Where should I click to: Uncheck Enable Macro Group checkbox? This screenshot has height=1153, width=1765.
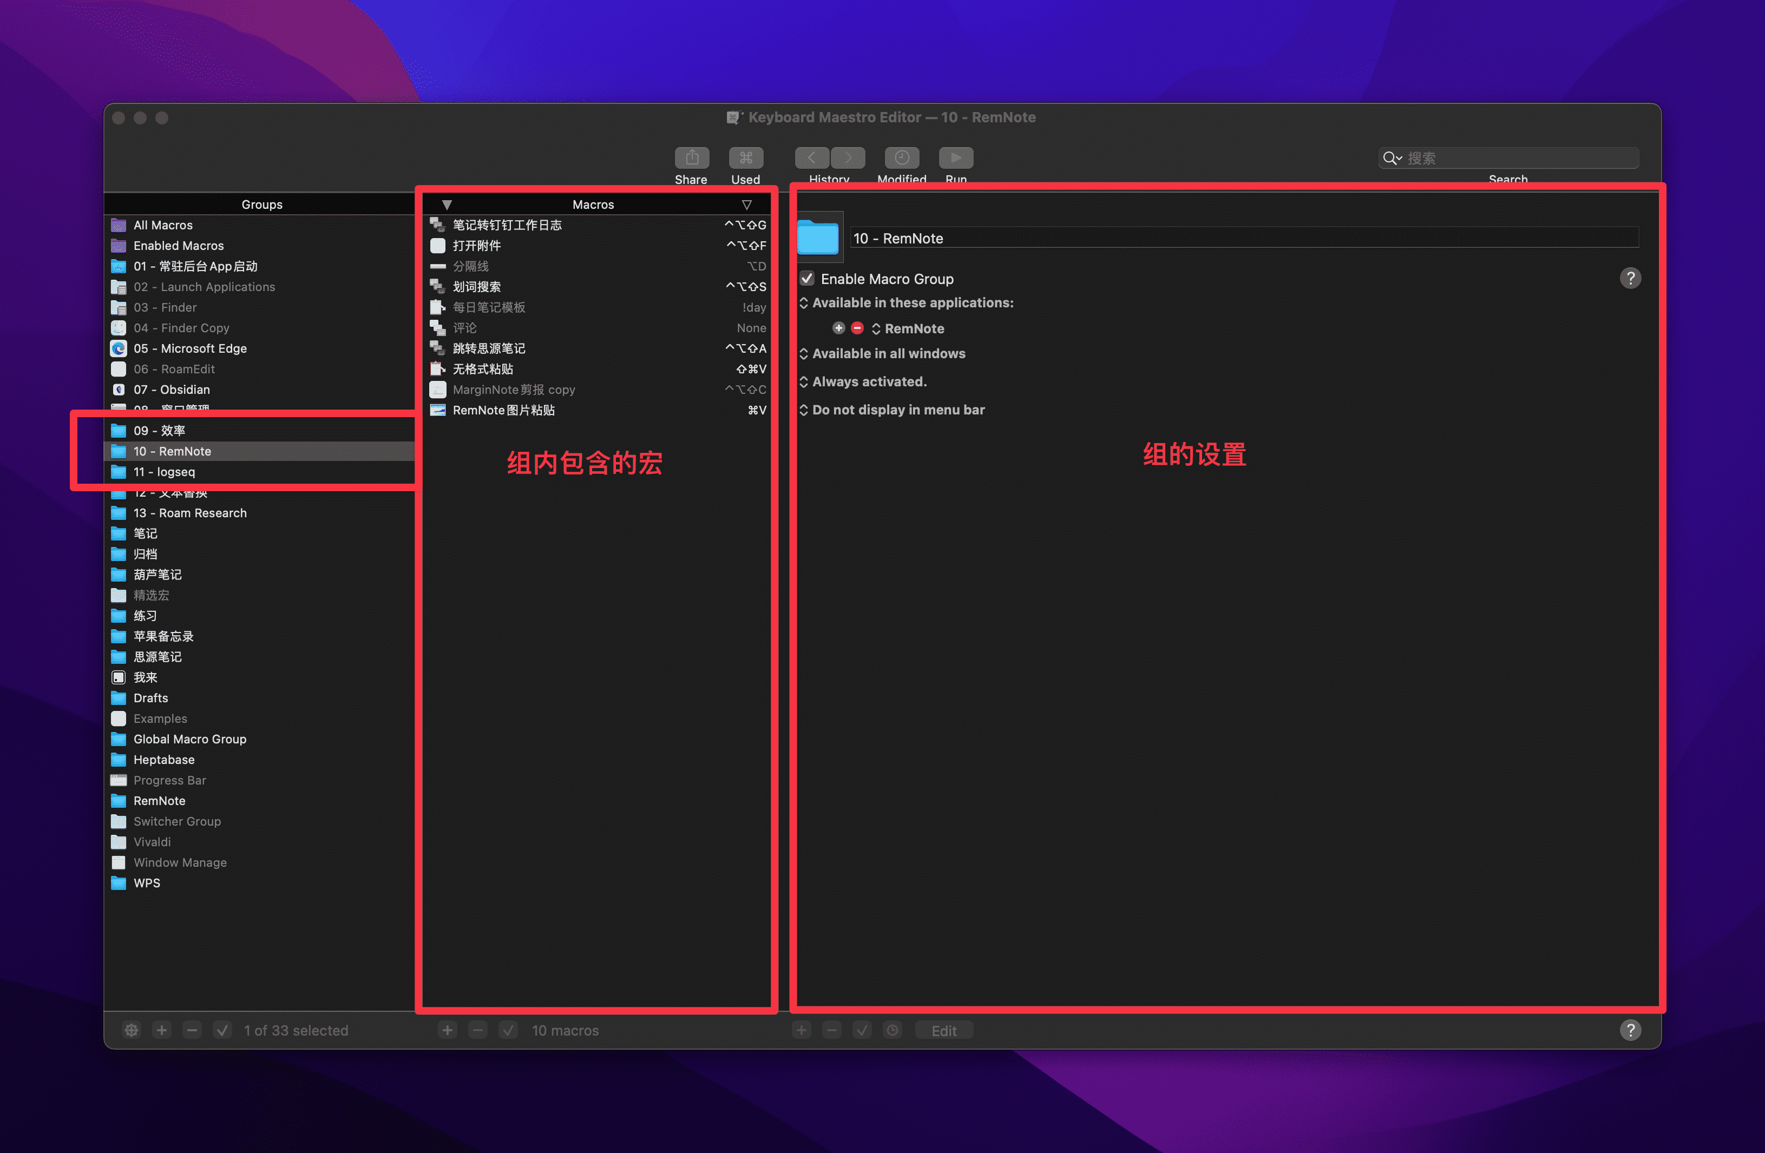point(807,279)
